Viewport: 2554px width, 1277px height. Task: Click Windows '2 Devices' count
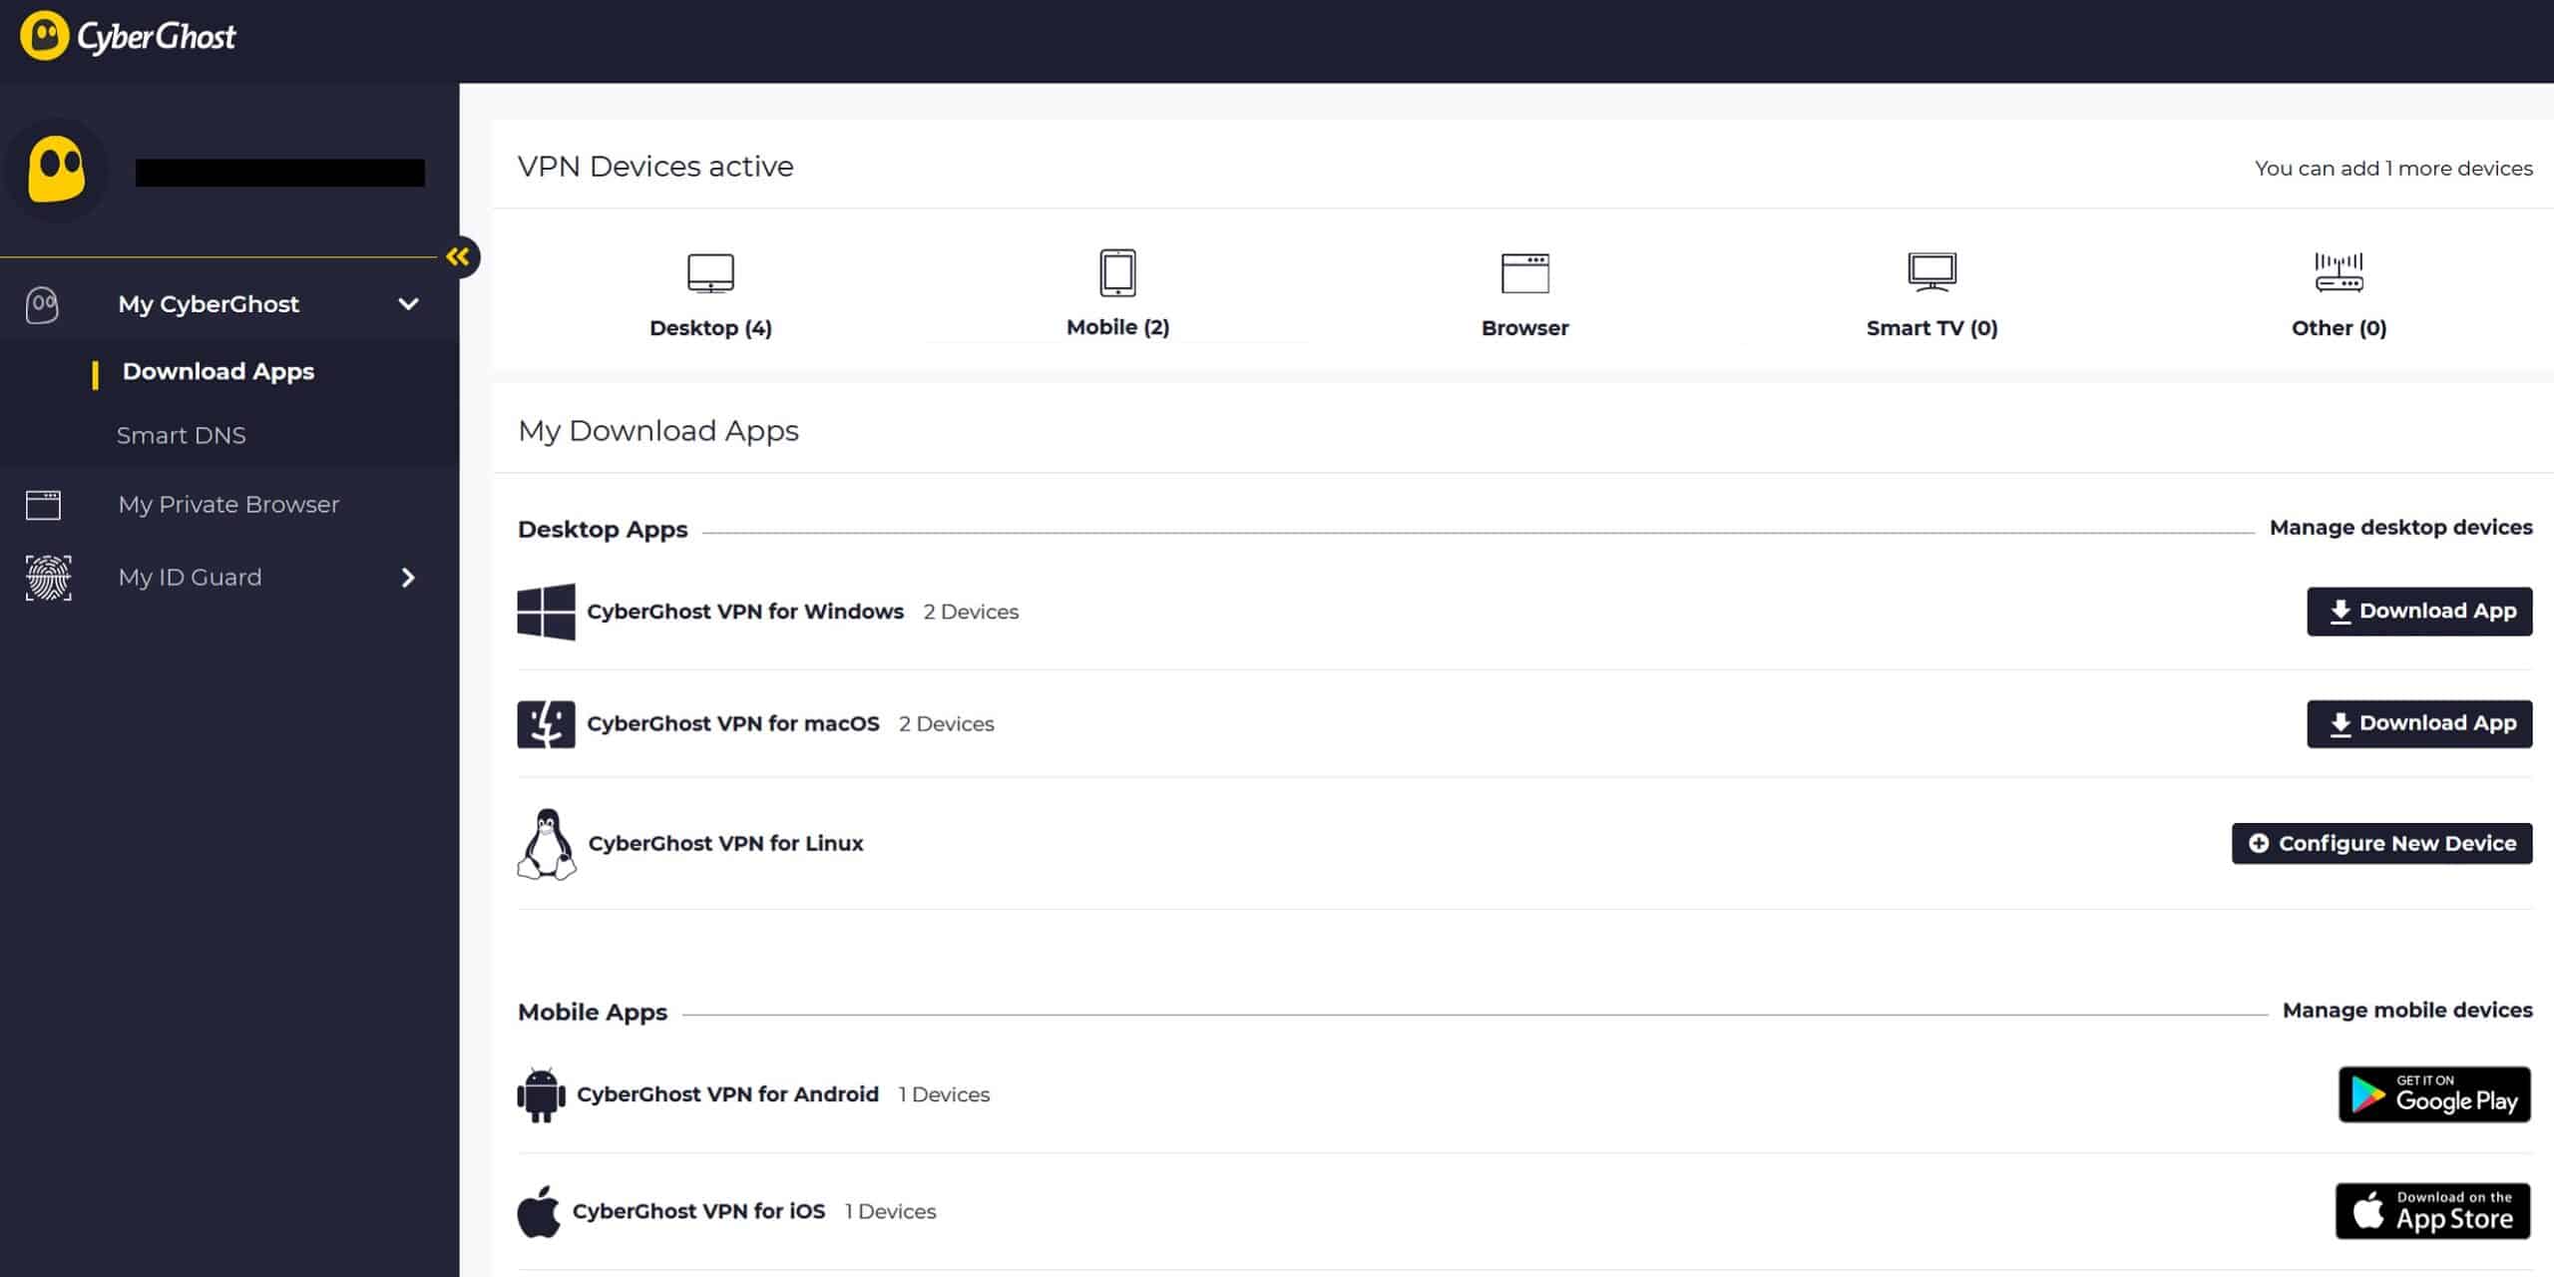point(971,612)
